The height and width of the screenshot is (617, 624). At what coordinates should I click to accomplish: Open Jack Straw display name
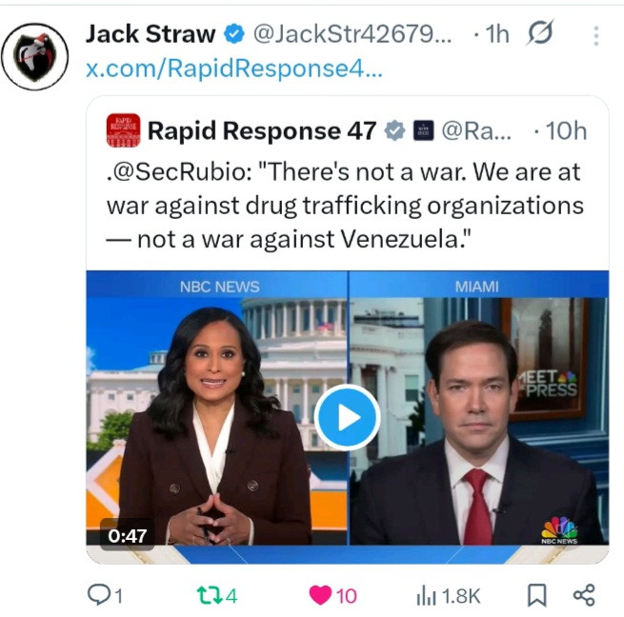point(151,33)
